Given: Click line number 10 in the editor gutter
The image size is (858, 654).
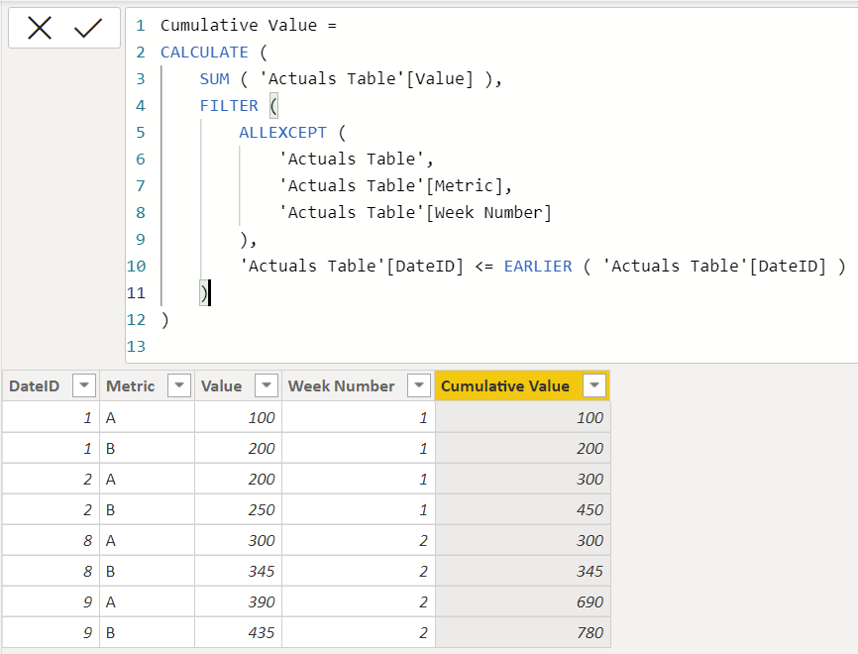Looking at the screenshot, I should point(137,267).
